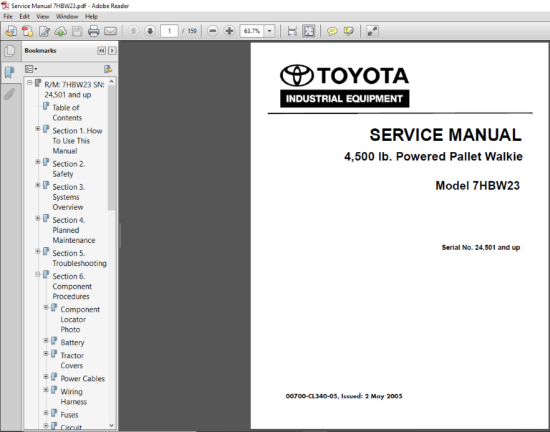The width and height of the screenshot is (550, 432).
Task: Add a sticky note comment
Action: [332, 31]
